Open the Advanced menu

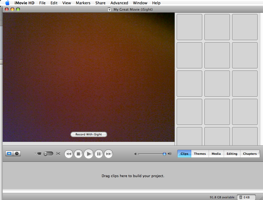(119, 3)
